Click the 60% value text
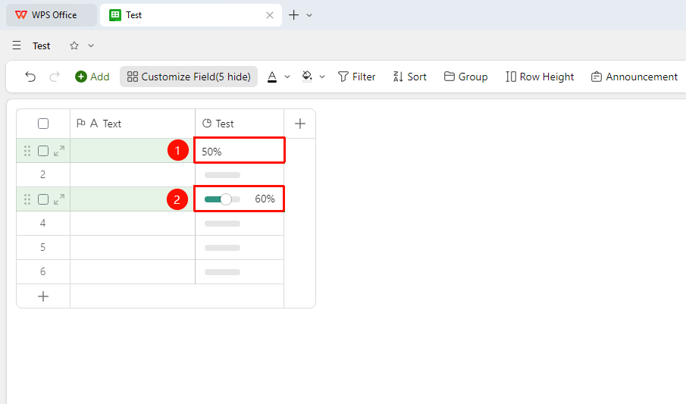Image resolution: width=686 pixels, height=404 pixels. (x=265, y=199)
